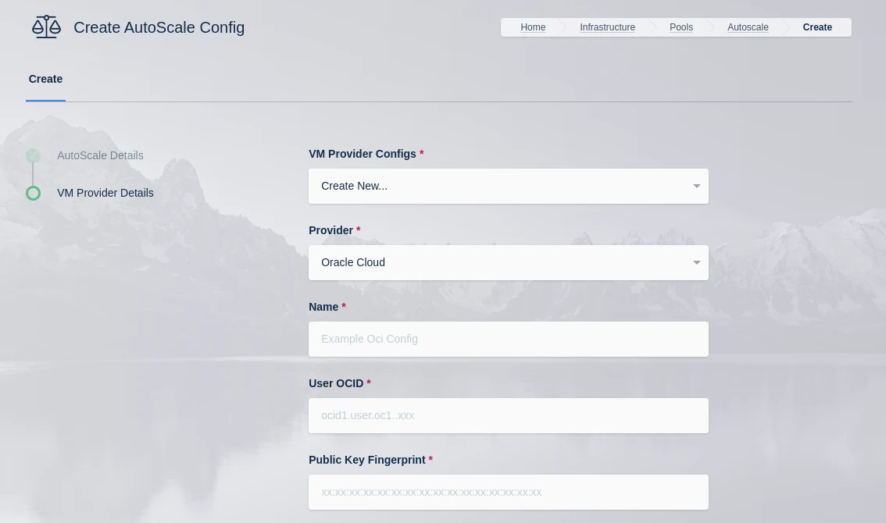Focus the Public Key Fingerprint input

(x=508, y=493)
